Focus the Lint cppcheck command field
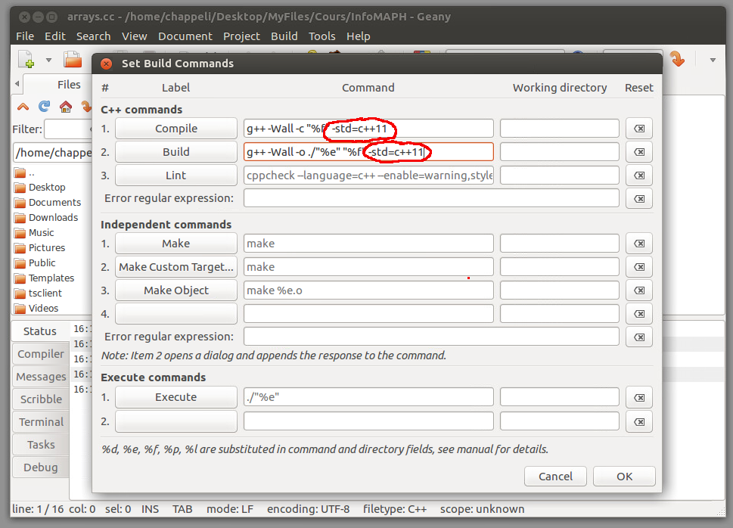Screen dimensions: 733x528 368,175
